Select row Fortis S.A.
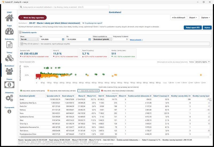Viewport: 214px width, 147px height. 114,106
